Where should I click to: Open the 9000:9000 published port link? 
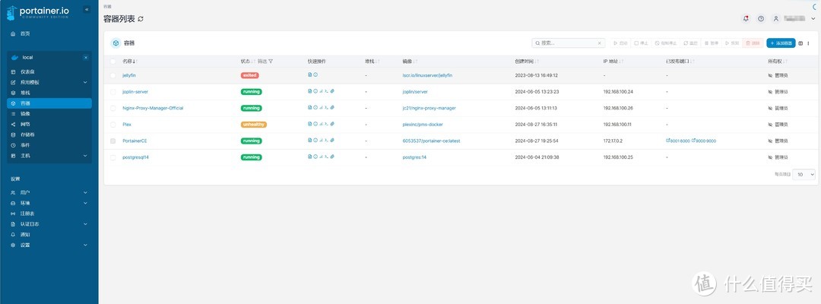click(704, 141)
